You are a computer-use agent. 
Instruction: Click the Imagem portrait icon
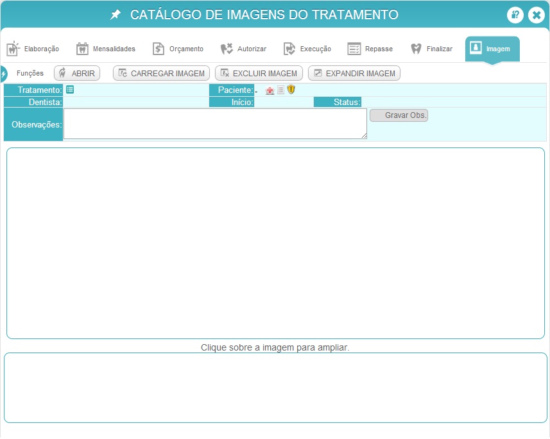476,47
